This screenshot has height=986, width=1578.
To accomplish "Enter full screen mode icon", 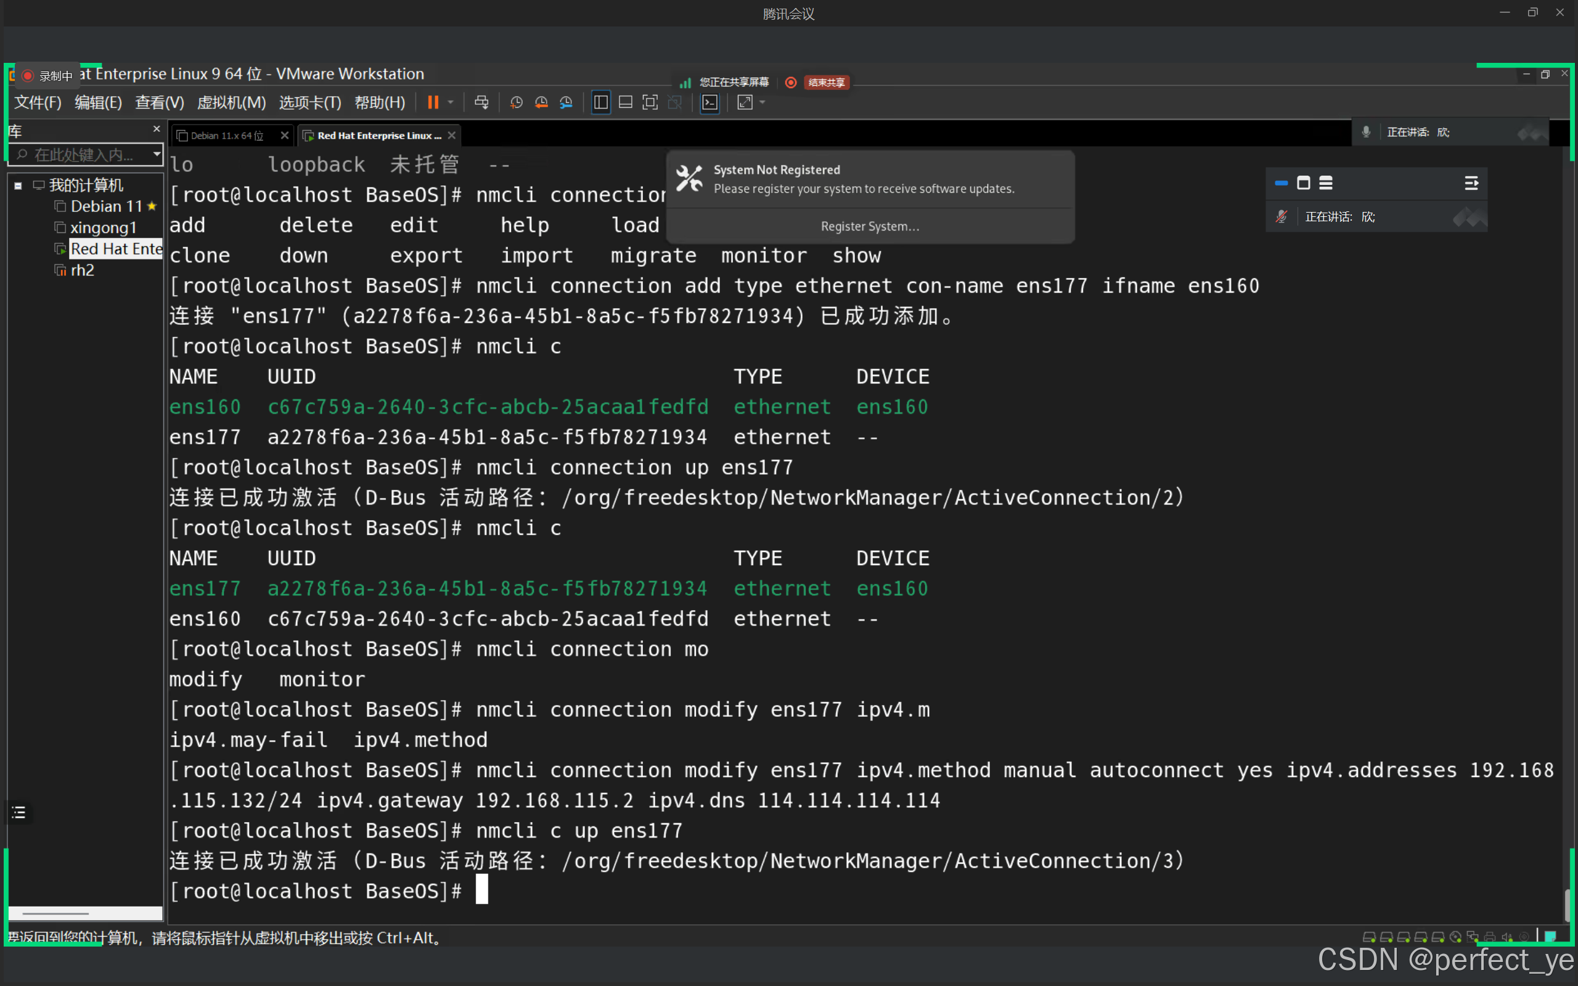I will (x=650, y=102).
